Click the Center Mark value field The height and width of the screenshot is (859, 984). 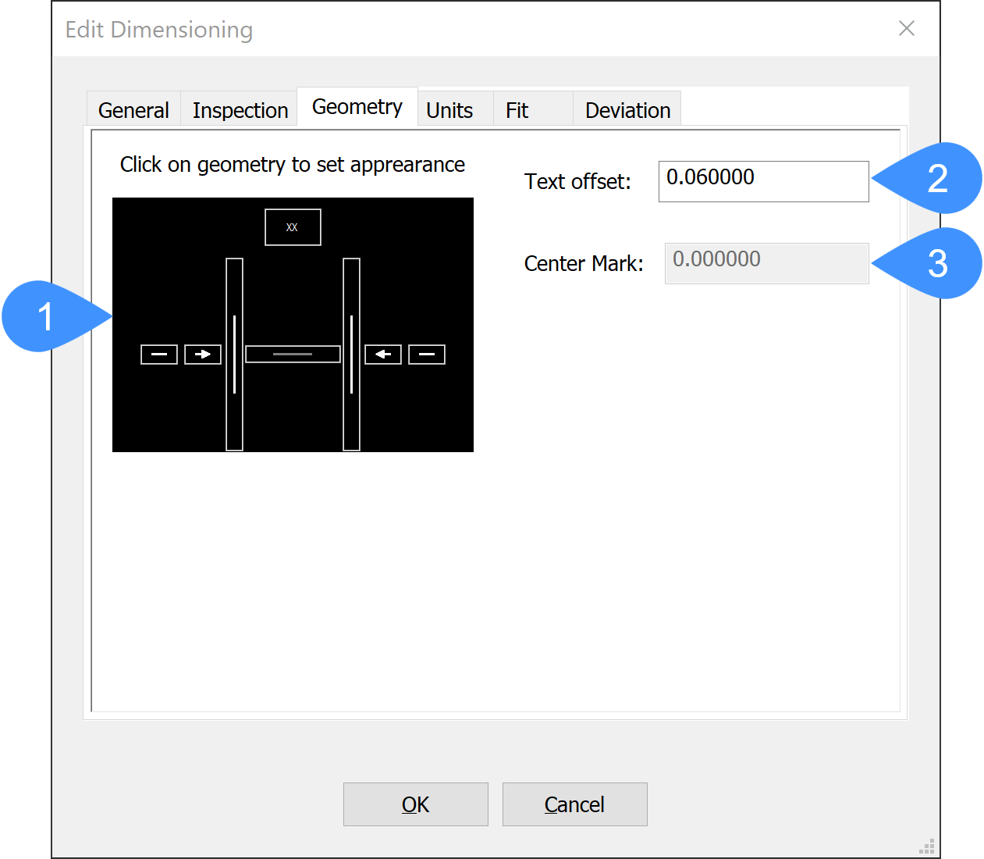tap(766, 263)
